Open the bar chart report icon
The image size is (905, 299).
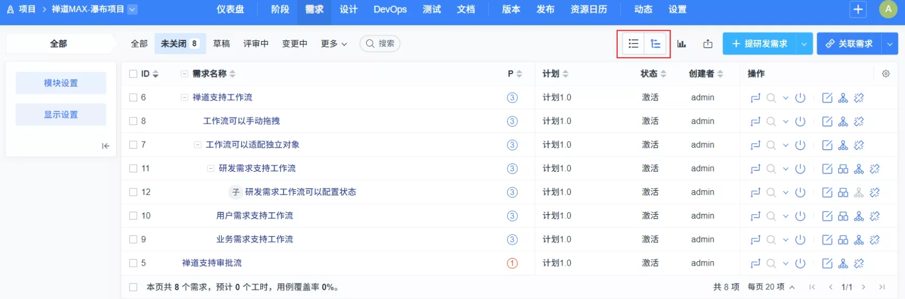tap(682, 44)
